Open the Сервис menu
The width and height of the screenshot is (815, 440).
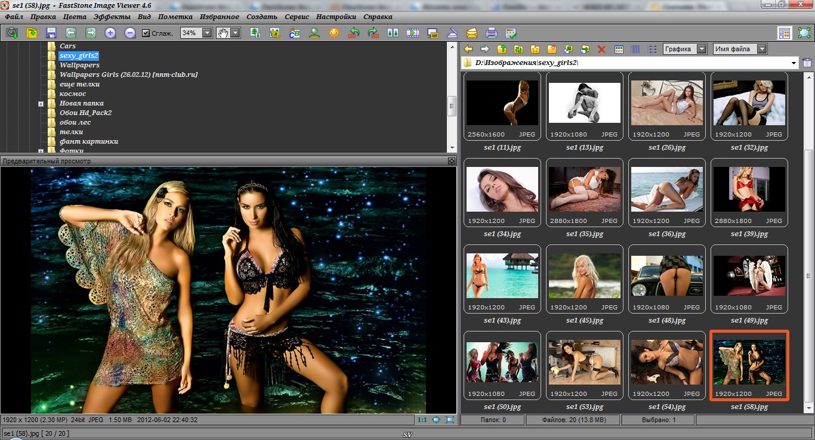pyautogui.click(x=297, y=17)
